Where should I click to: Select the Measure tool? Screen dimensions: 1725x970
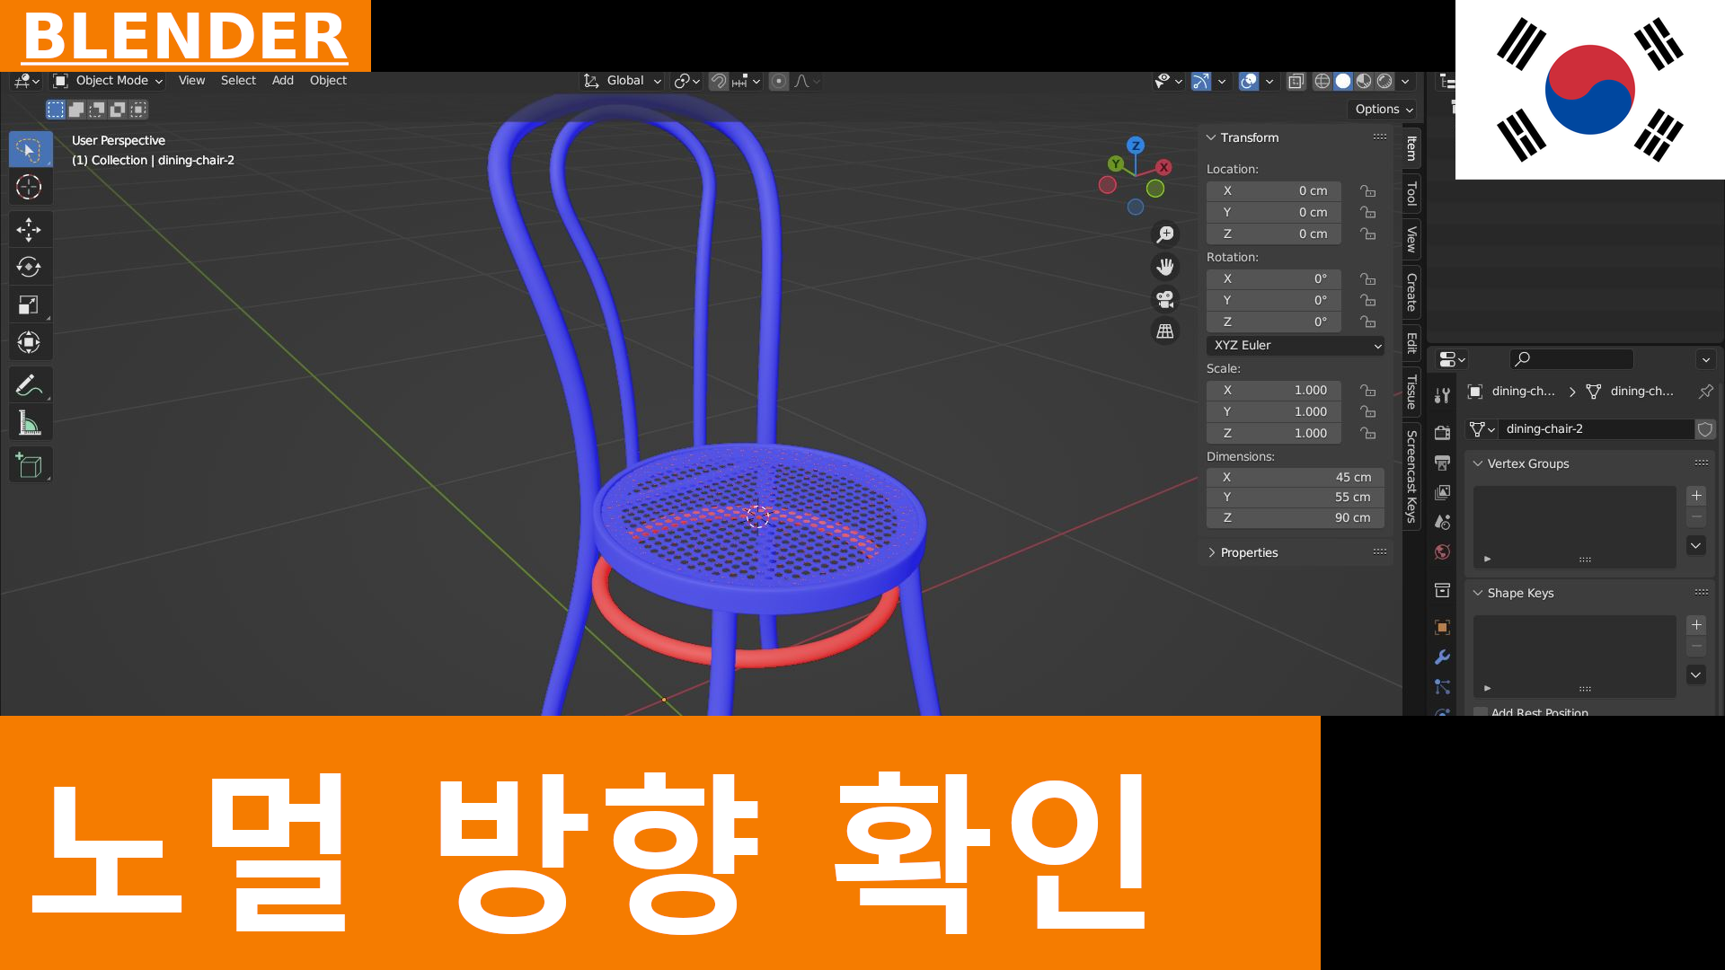coord(29,423)
